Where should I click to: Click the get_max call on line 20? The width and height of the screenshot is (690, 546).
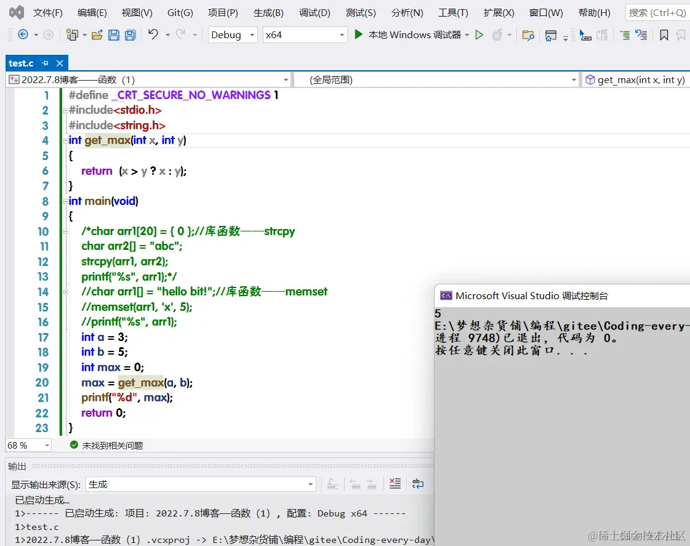[x=140, y=383]
